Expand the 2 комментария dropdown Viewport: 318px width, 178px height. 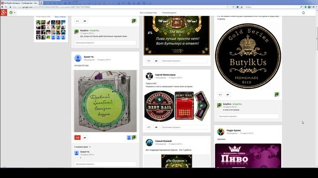pyautogui.click(x=82, y=147)
